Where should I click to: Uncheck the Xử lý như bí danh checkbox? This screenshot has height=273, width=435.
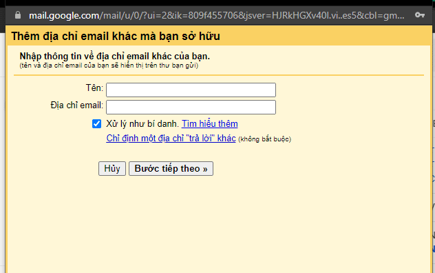[96, 123]
